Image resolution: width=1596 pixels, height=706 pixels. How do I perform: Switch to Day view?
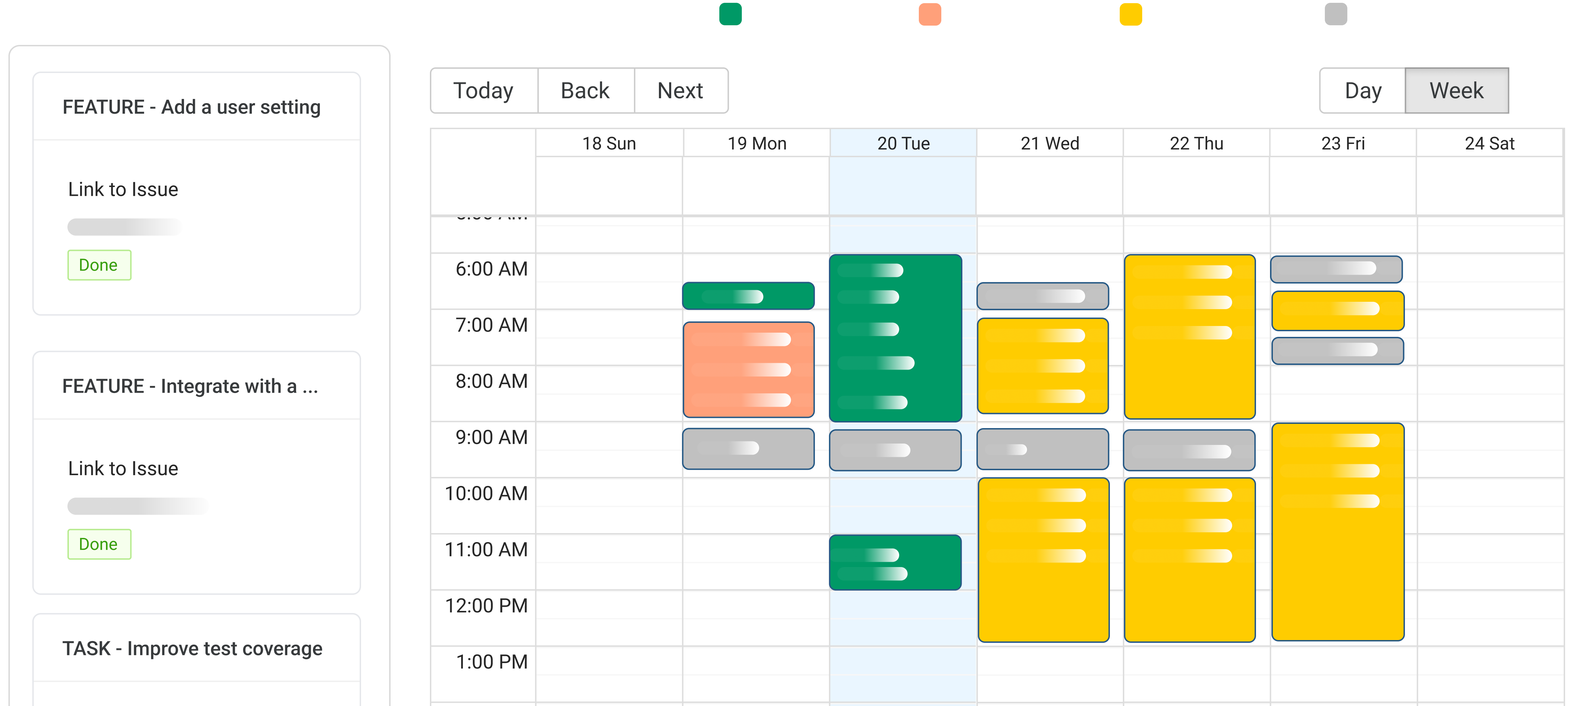click(1363, 90)
